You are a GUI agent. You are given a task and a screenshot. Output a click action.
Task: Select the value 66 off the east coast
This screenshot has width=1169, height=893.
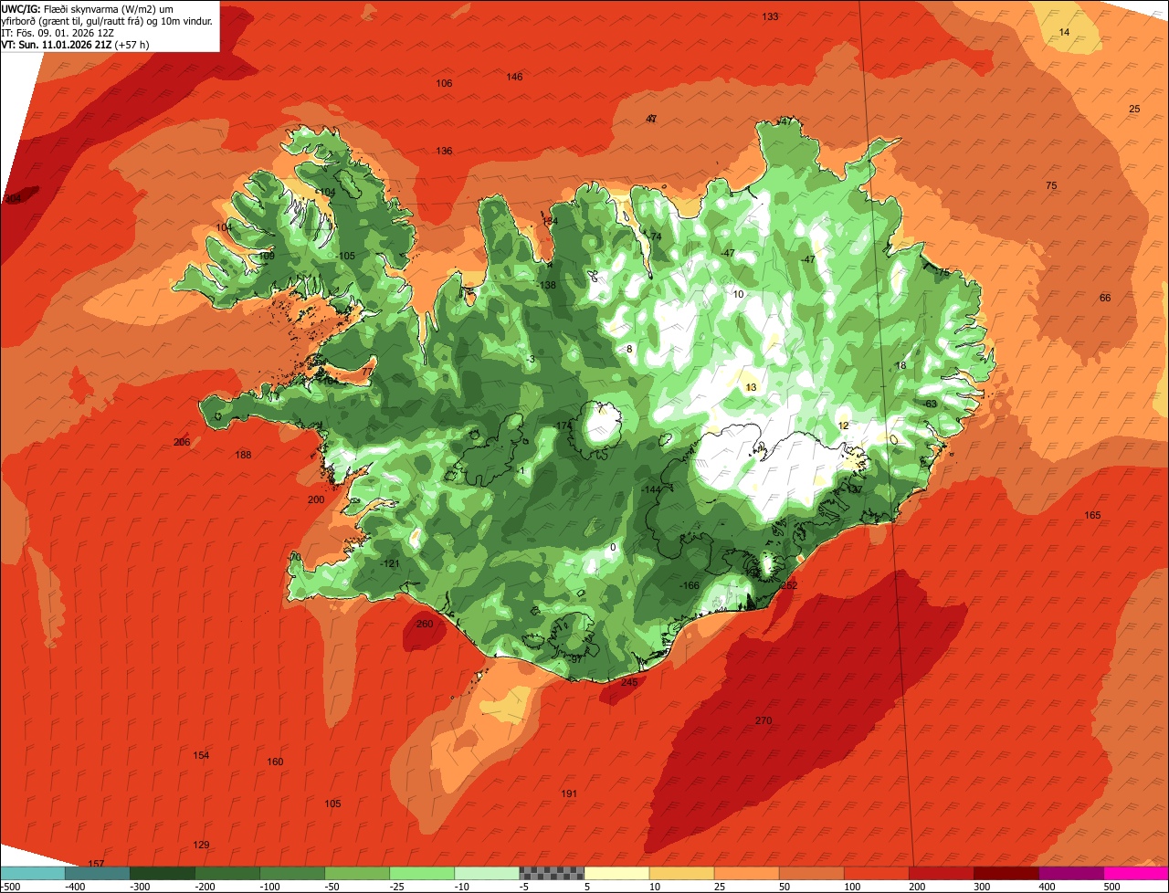tap(1105, 298)
